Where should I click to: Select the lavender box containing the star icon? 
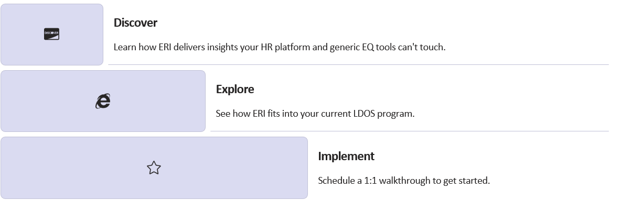[154, 168]
